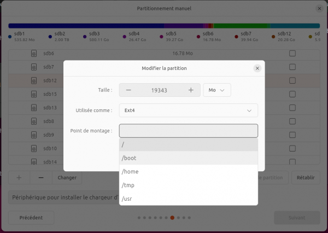Select the /boot mount point option

[x=189, y=158]
